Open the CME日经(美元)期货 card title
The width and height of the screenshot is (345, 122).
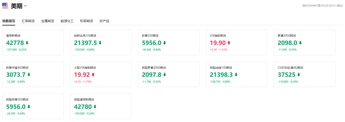[290, 68]
